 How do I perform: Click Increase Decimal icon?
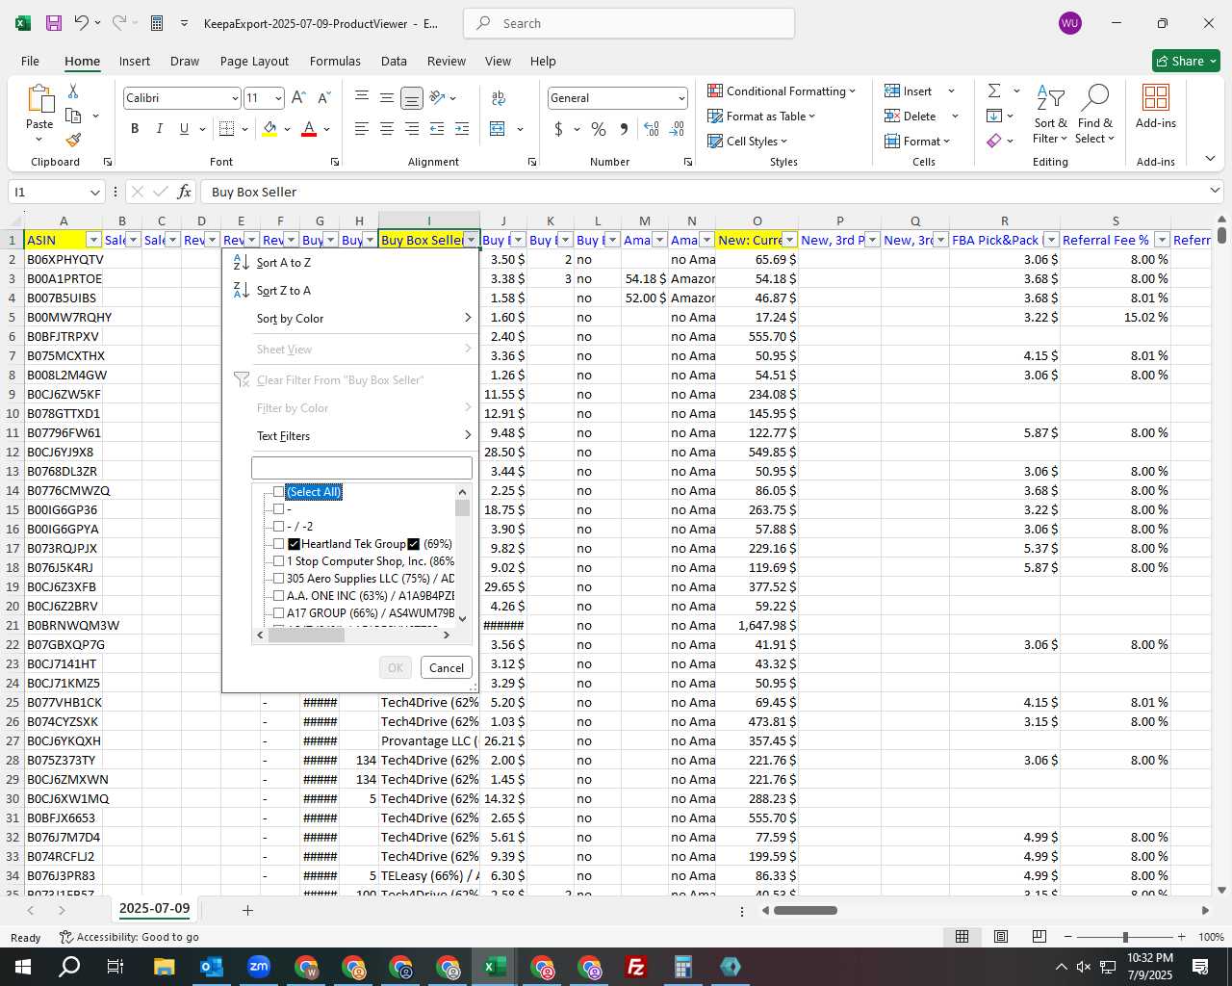[652, 129]
